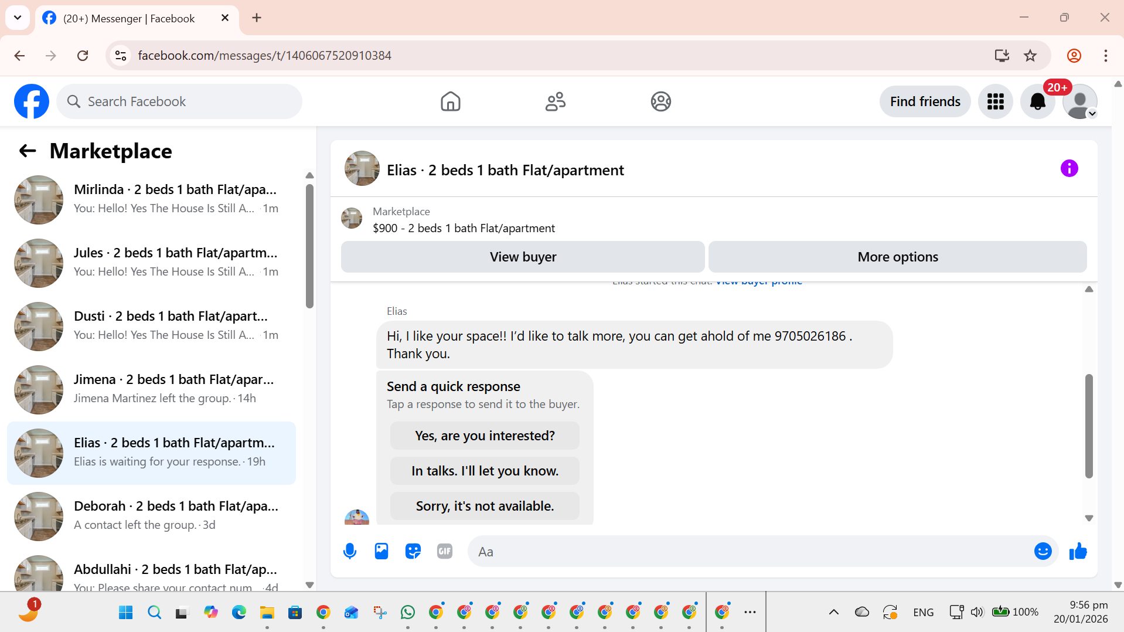Viewport: 1124px width, 632px height.
Task: Go back using the Marketplace arrow
Action: [x=28, y=151]
